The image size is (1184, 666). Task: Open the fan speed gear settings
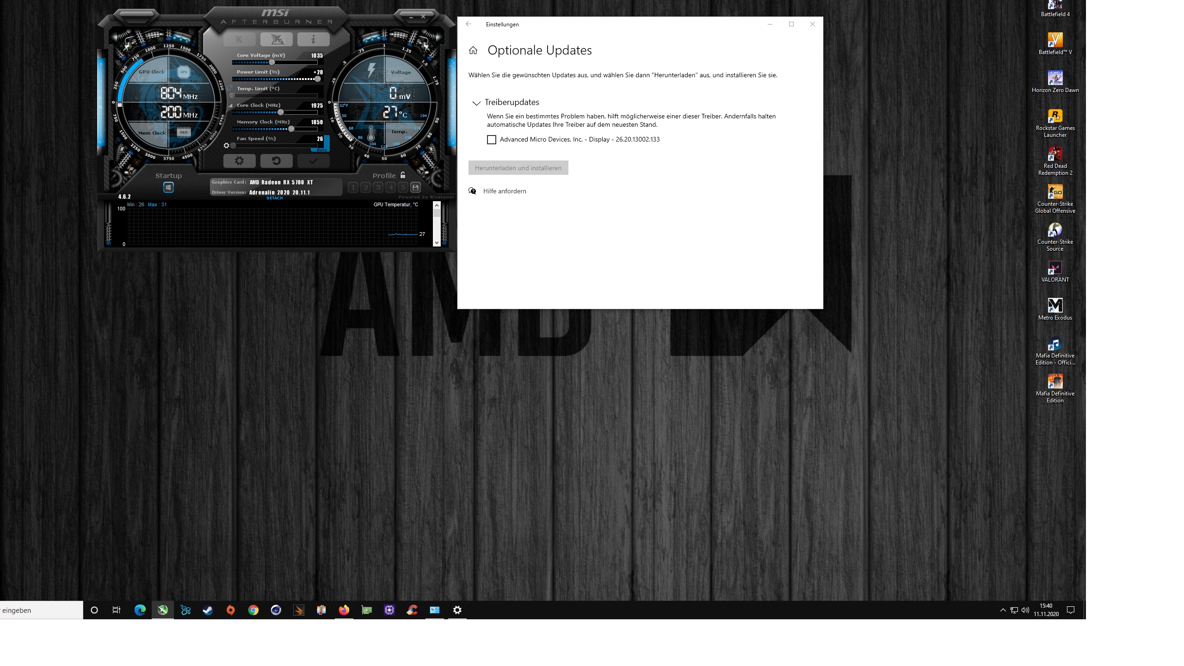(x=226, y=146)
